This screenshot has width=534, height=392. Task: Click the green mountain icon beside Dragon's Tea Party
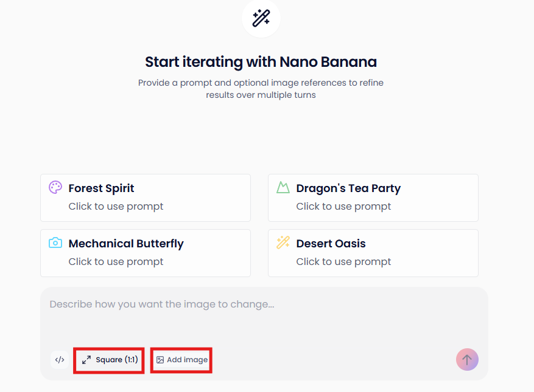(x=283, y=188)
